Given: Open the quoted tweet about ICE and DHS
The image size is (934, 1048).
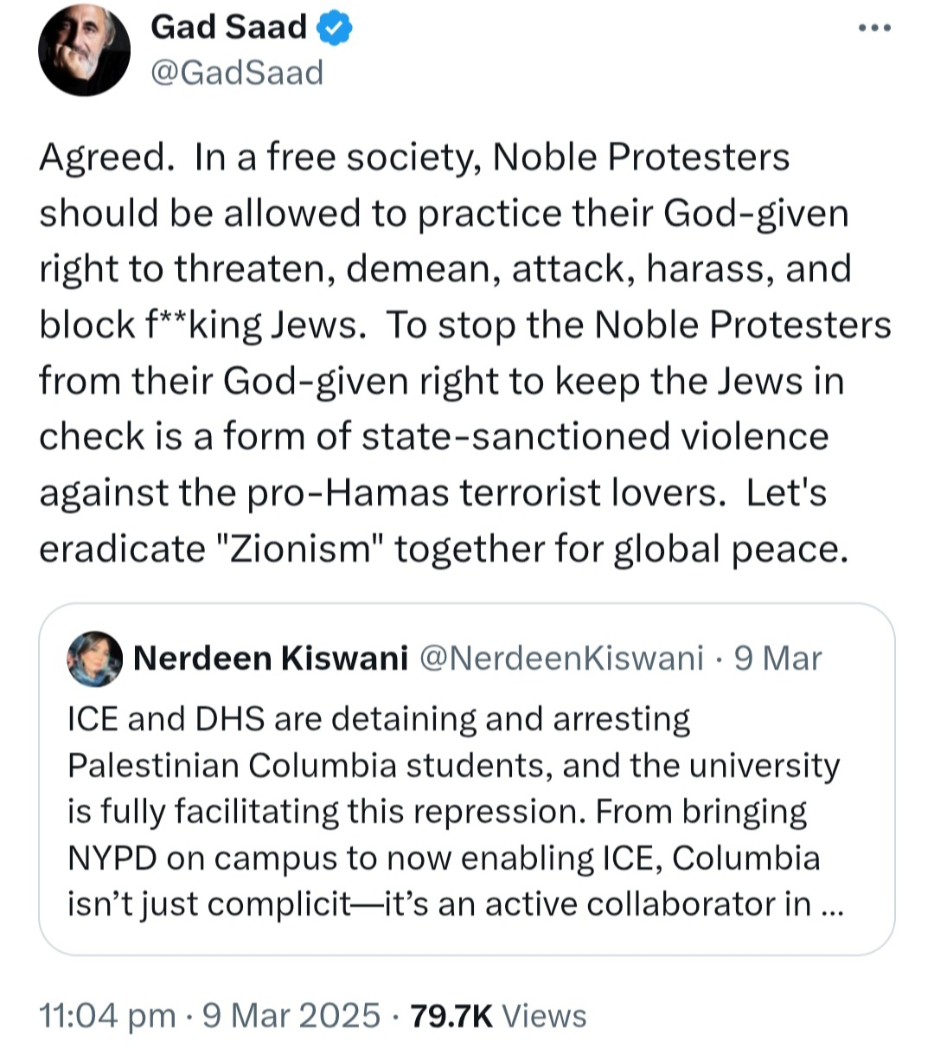Looking at the screenshot, I should pos(467,779).
